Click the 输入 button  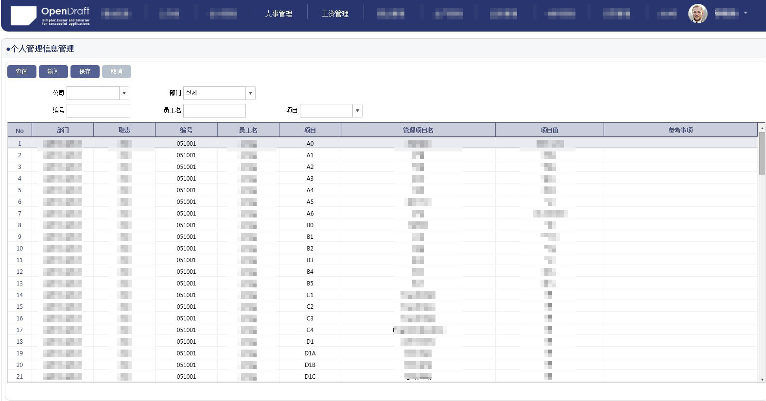(53, 72)
